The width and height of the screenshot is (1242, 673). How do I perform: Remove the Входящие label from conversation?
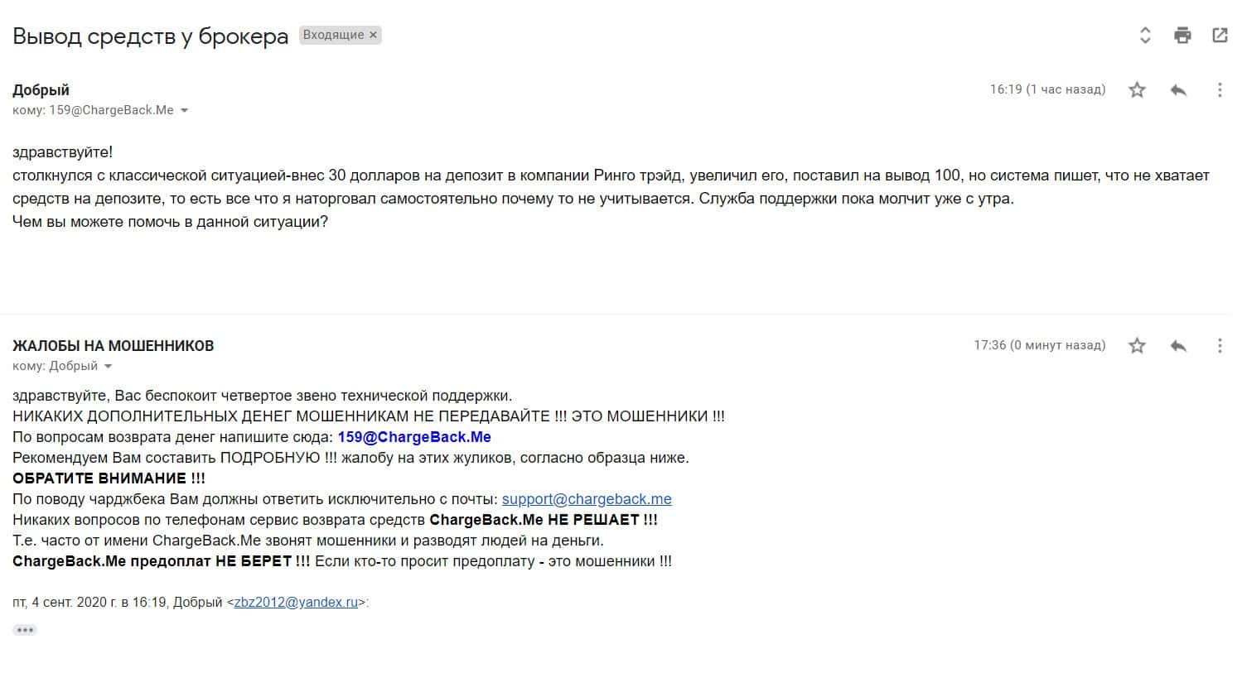point(373,35)
